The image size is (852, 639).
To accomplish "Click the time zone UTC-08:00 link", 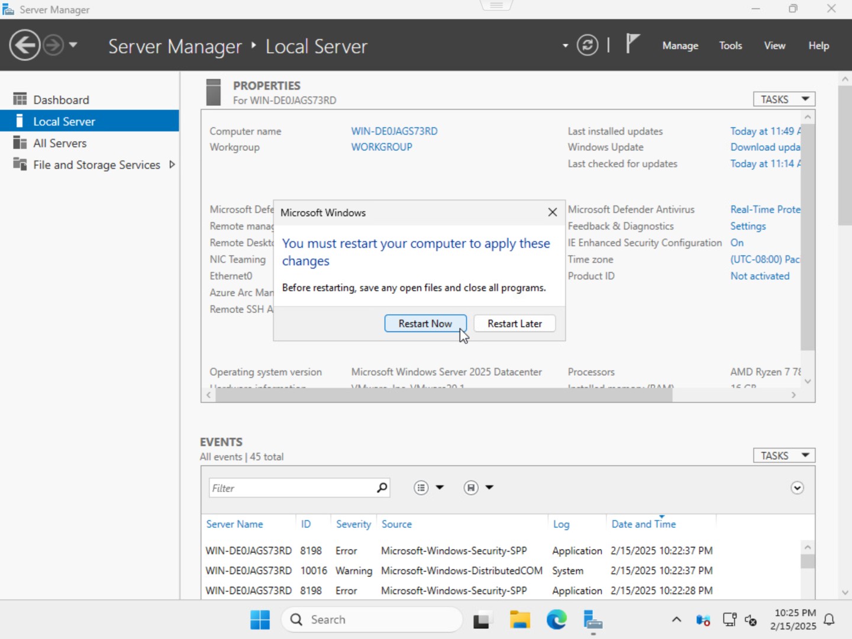I will pos(765,259).
